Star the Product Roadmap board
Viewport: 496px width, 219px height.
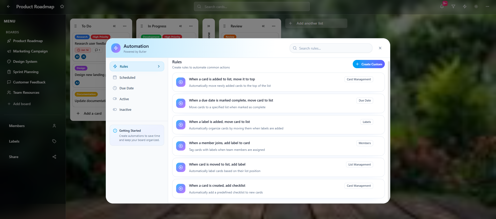point(62,6)
